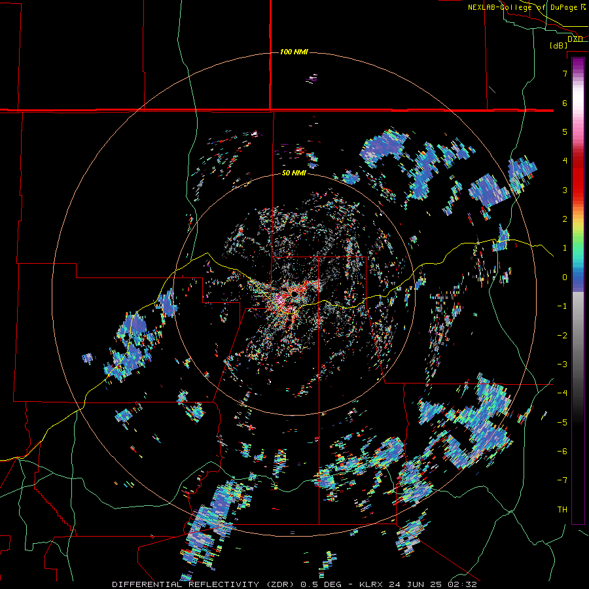The width and height of the screenshot is (589, 589).
Task: Click the "-2" value on the color scale
Action: (x=562, y=336)
